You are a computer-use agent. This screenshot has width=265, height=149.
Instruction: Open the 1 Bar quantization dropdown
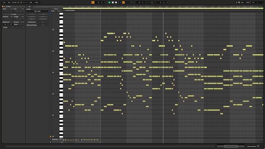(37, 2)
